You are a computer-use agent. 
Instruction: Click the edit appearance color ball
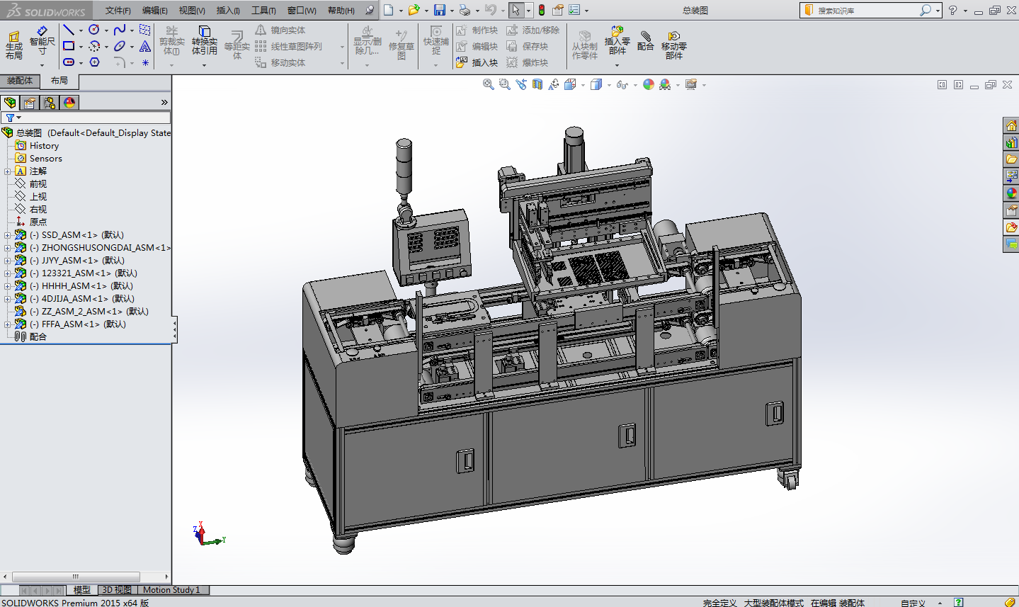[648, 84]
